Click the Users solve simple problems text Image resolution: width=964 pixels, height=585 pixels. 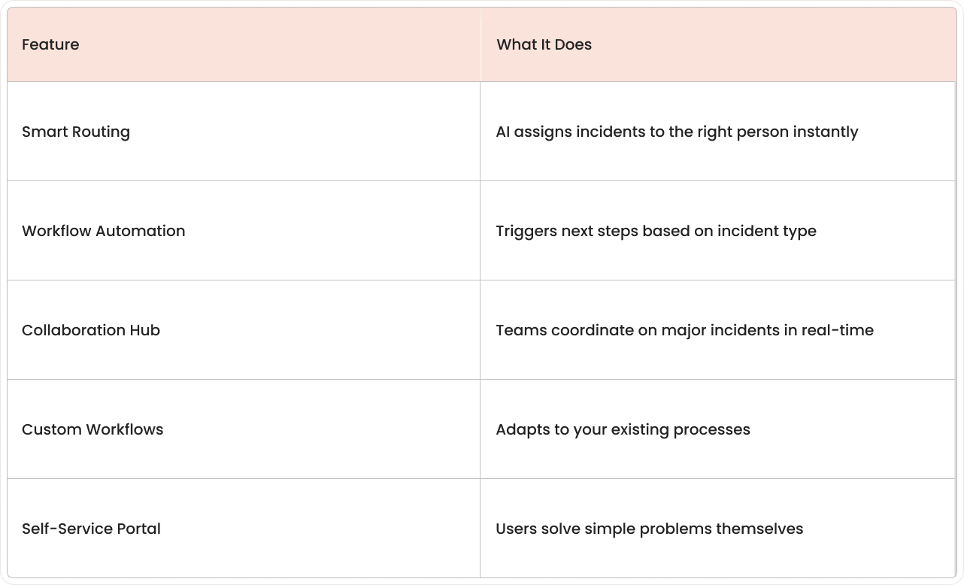(x=649, y=529)
